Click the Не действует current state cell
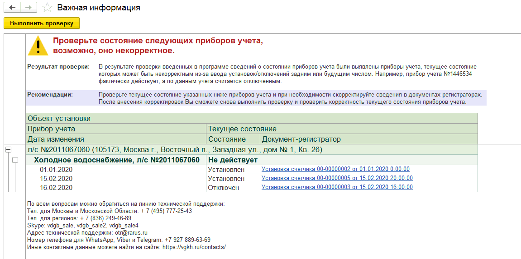The height and width of the screenshot is (259, 521). [x=342, y=160]
